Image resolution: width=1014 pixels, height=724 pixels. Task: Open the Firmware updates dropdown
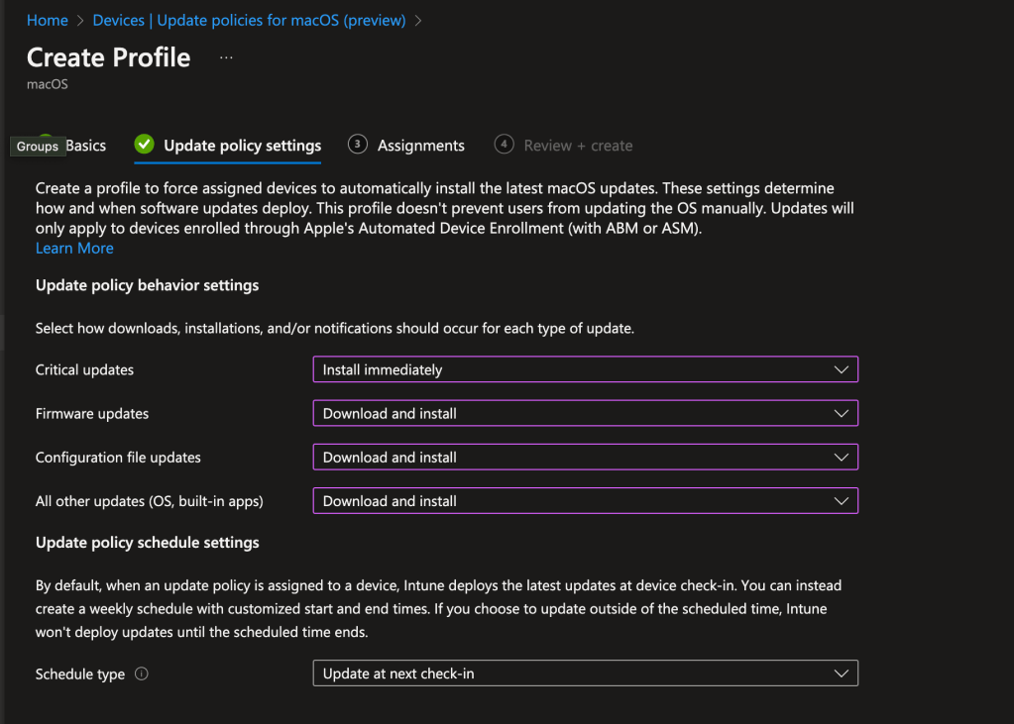585,413
